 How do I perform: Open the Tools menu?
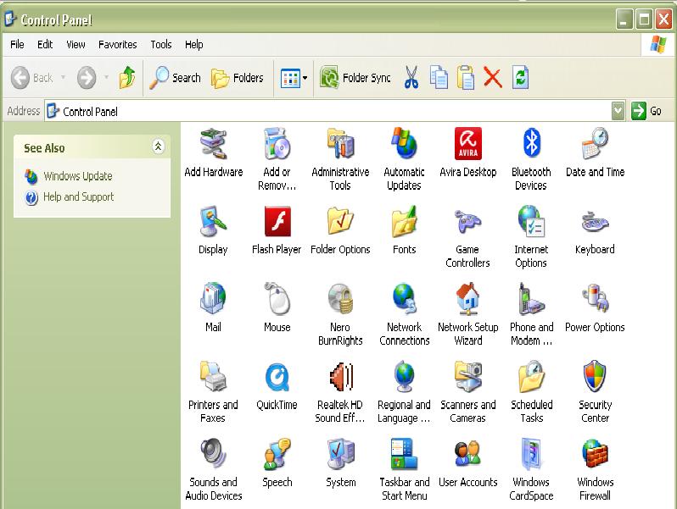[x=161, y=44]
